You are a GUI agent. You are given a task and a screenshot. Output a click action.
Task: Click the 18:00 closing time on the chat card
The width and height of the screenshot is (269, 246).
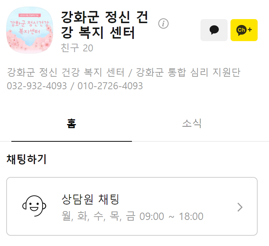point(191,216)
